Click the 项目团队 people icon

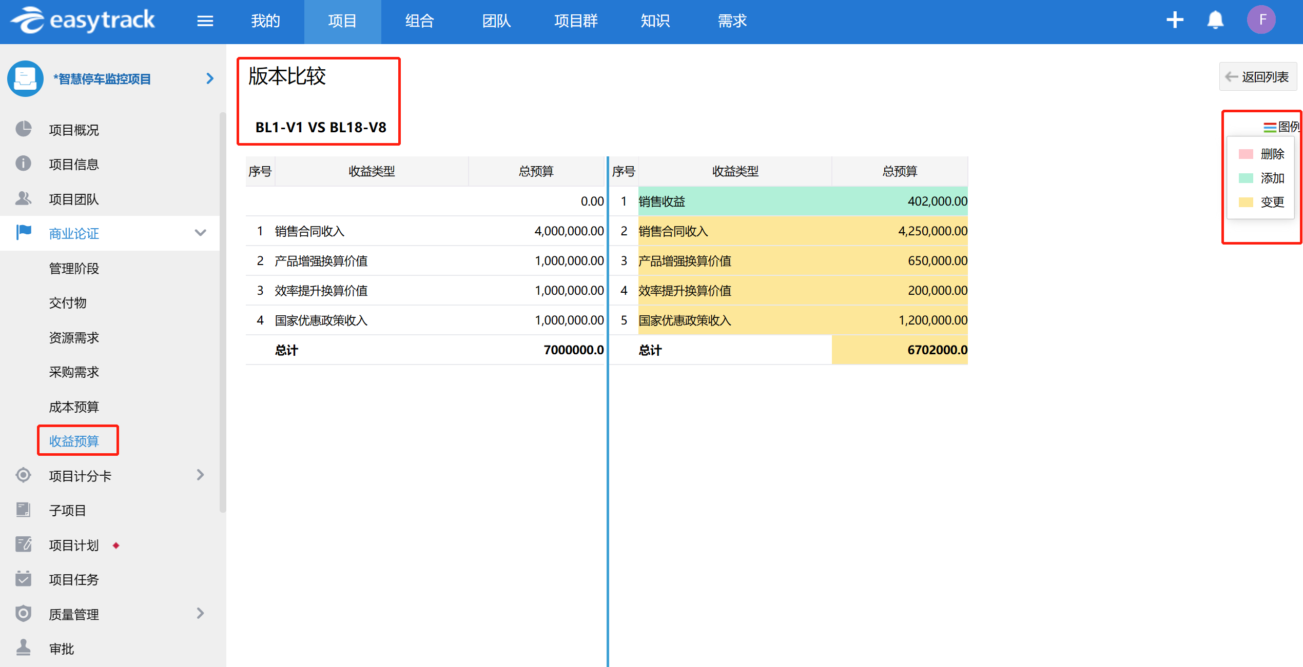pos(23,198)
